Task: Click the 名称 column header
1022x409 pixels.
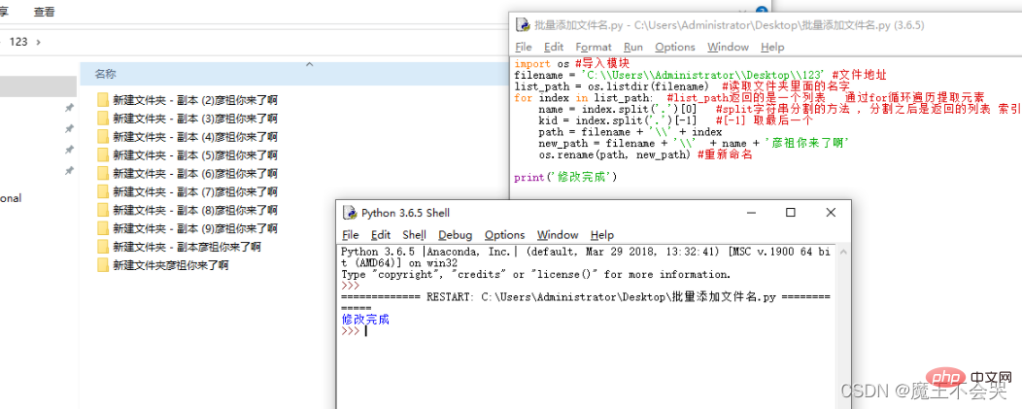Action: click(x=105, y=74)
